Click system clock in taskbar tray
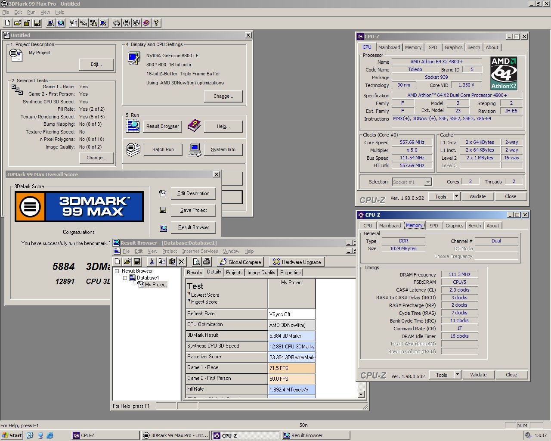Screen dimensions: 551x441 click(541, 435)
